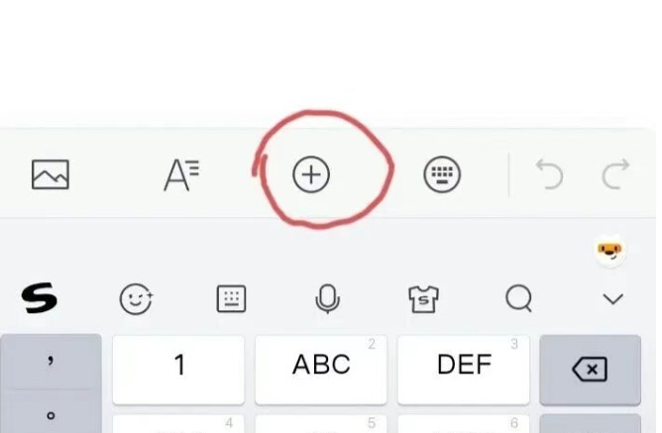Screen dimensions: 662x433
Task: Switch keyboard layout via keyboard icon
Action: tap(231, 299)
